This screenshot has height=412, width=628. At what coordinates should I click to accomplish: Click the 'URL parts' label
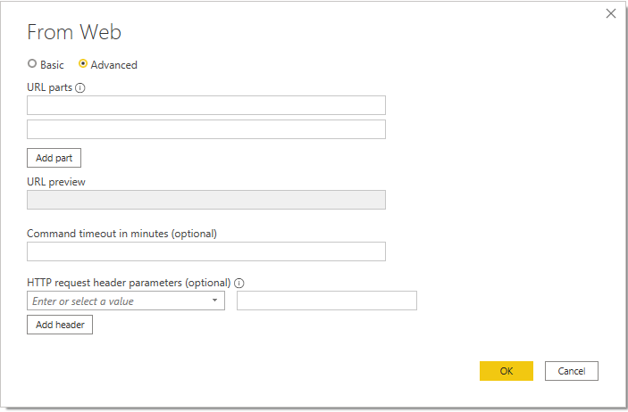click(x=50, y=87)
